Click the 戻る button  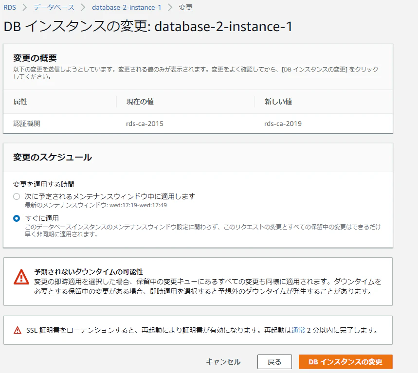pyautogui.click(x=274, y=362)
